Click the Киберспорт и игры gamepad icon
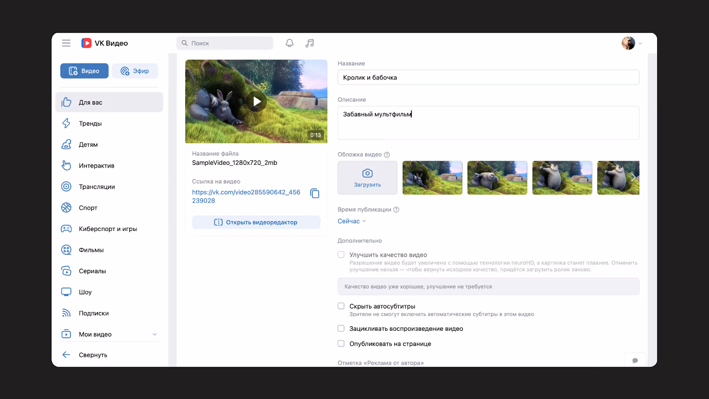The height and width of the screenshot is (399, 709). (x=66, y=229)
